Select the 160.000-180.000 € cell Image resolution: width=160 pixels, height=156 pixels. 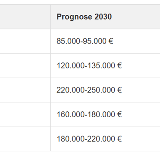tap(105, 115)
